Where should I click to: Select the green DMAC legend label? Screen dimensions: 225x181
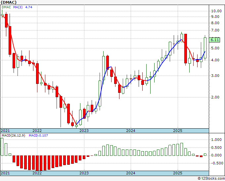6,7
